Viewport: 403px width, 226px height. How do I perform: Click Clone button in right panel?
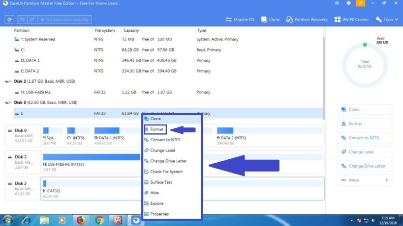[x=365, y=109]
